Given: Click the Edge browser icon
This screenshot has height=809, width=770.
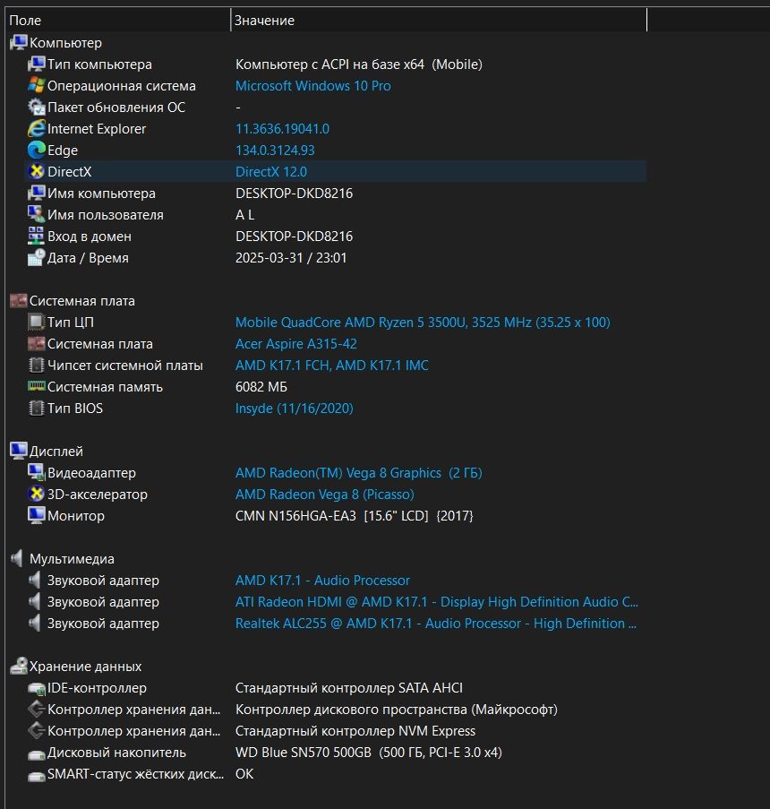Looking at the screenshot, I should tap(37, 151).
